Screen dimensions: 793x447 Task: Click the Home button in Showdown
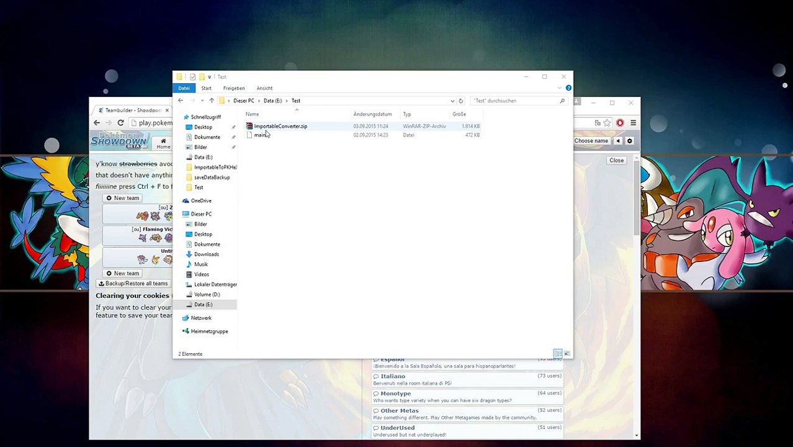pos(163,144)
